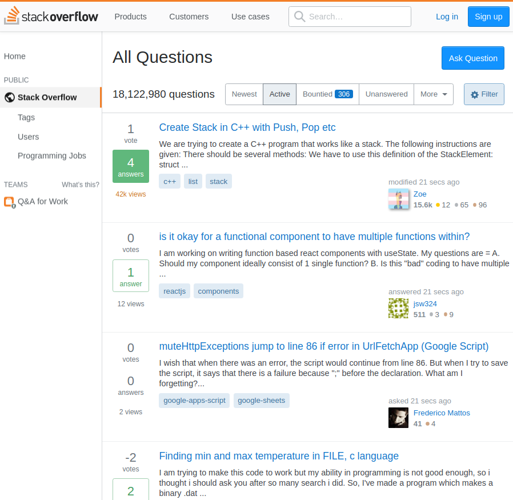Click the components tag
The height and width of the screenshot is (500, 513).
(x=218, y=291)
